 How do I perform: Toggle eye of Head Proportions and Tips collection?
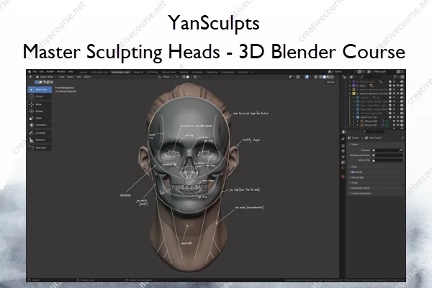[x=398, y=94]
